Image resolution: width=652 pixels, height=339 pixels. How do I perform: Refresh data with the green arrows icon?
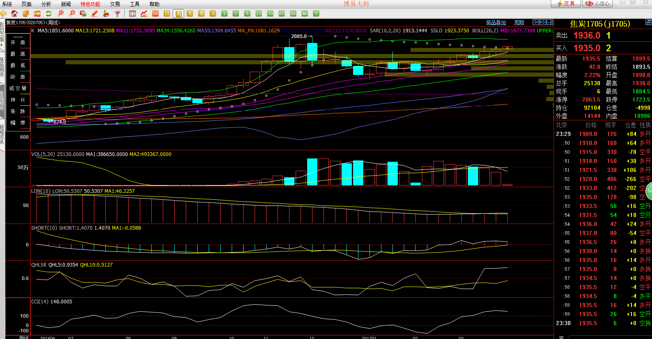pyautogui.click(x=49, y=14)
